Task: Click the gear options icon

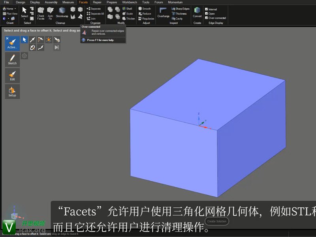Action: [24, 56]
